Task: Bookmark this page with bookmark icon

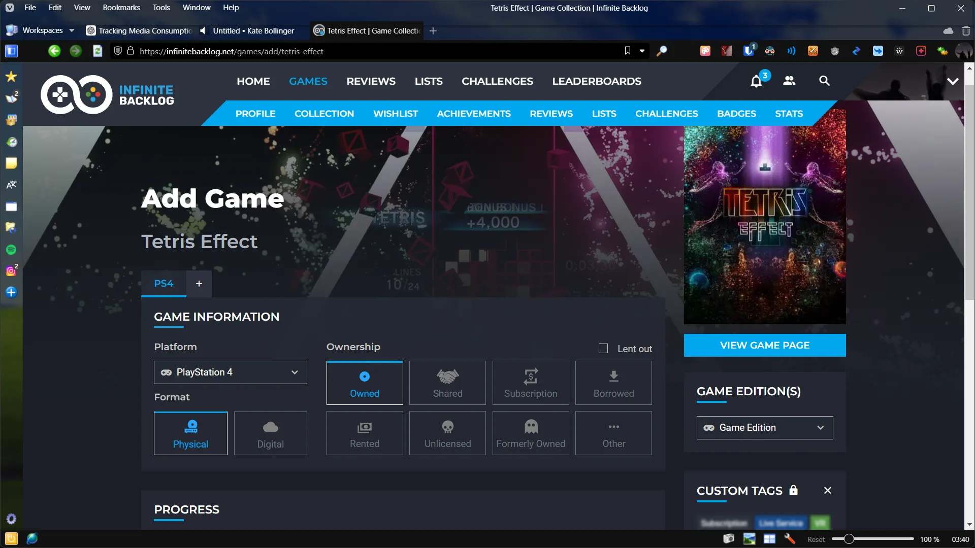Action: (x=628, y=51)
